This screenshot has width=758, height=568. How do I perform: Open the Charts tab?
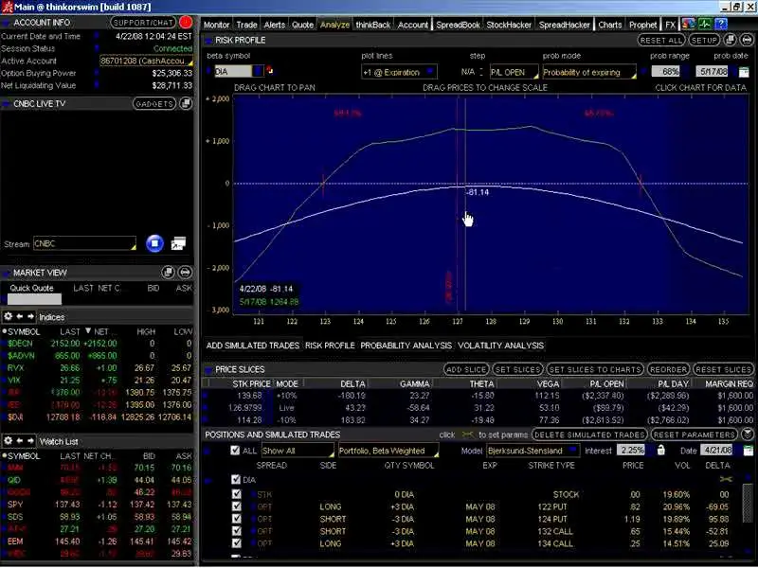tap(609, 25)
